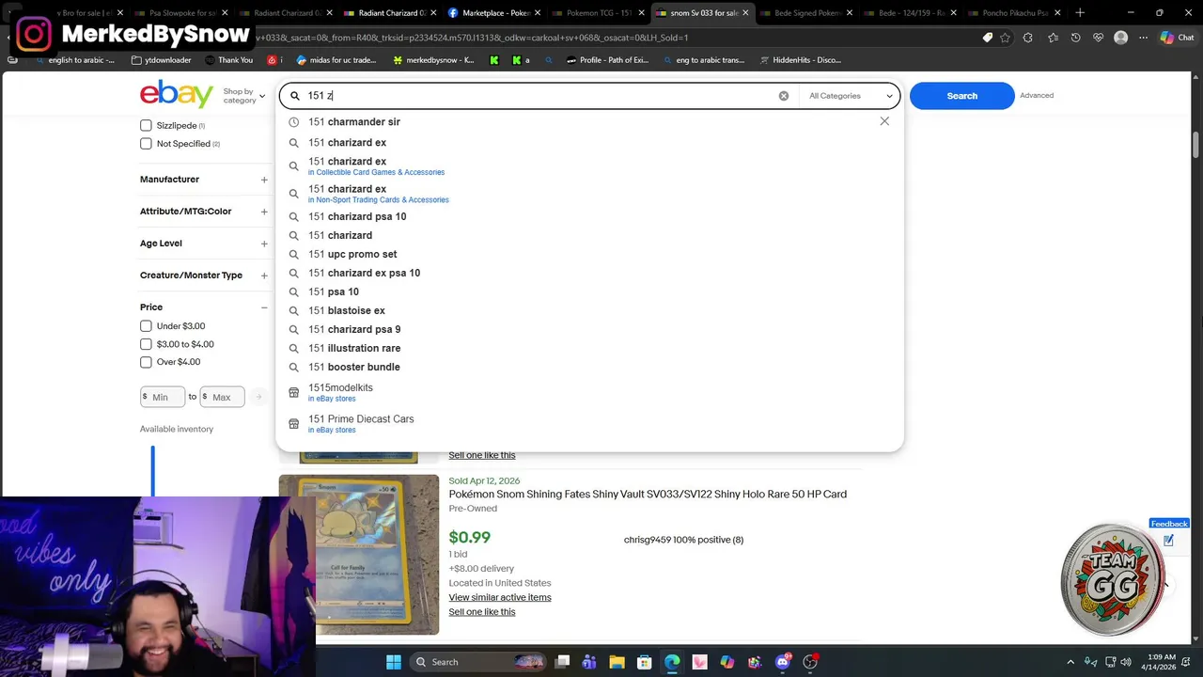This screenshot has width=1203, height=677.
Task: Select suggestion 151 booster bundle
Action: click(x=354, y=367)
